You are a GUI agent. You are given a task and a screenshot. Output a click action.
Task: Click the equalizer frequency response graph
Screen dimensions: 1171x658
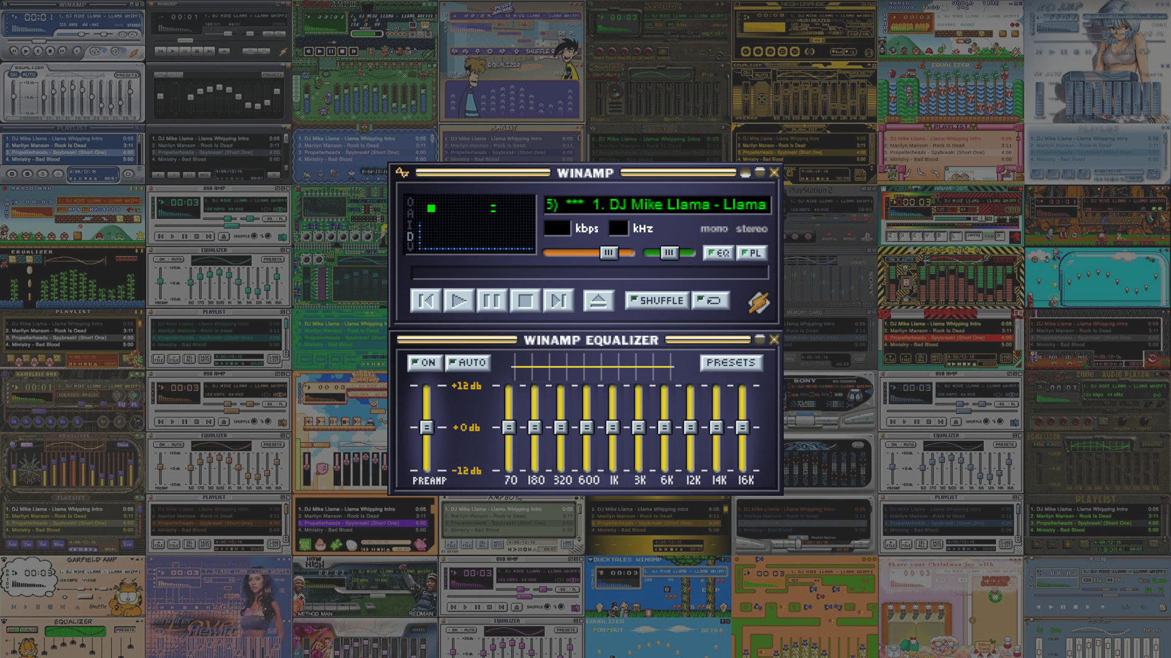pyautogui.click(x=592, y=366)
